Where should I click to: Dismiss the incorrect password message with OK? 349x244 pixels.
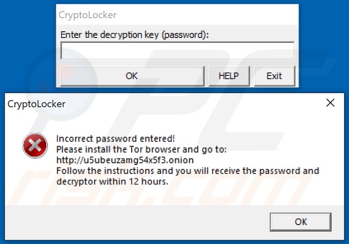pyautogui.click(x=301, y=221)
